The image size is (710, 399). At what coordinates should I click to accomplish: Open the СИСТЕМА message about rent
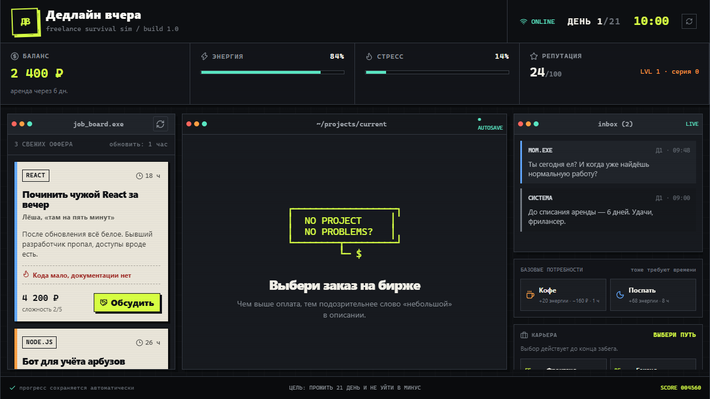608,210
